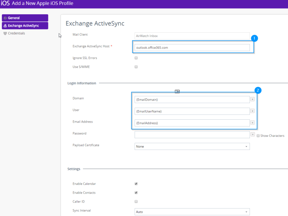Viewport: 288px width, 216px height.
Task: Open the Mail Client selector
Action: click(192, 36)
